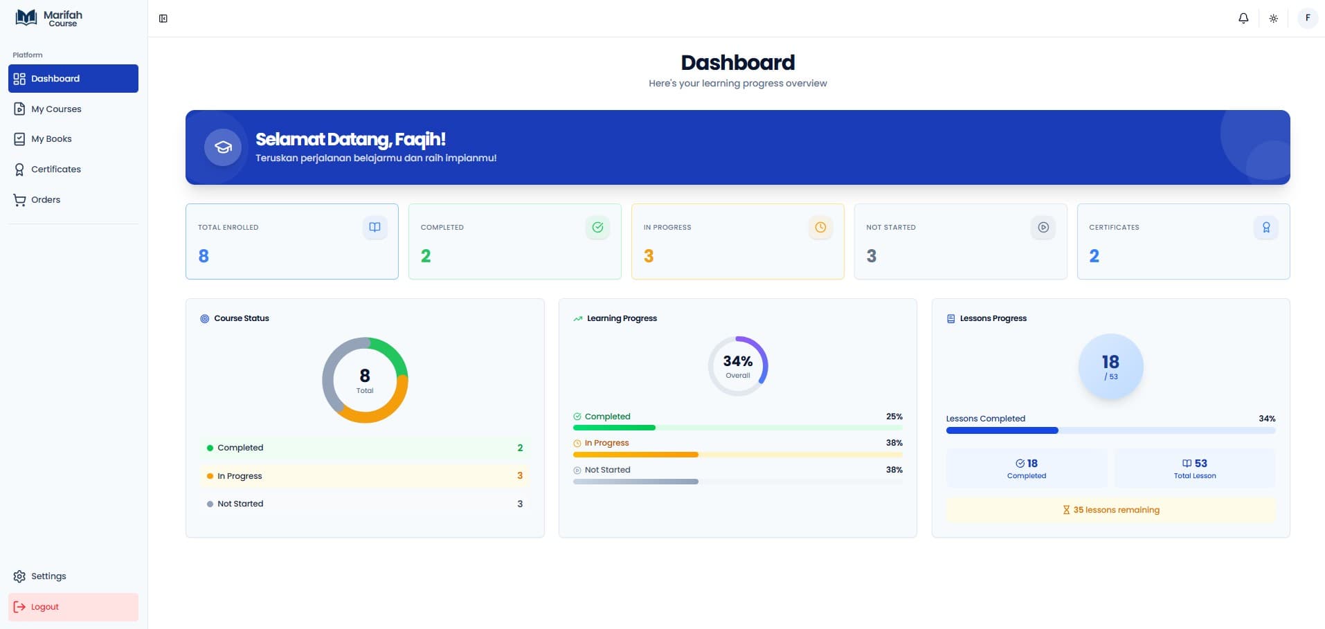
Task: Toggle the sidebar collapse icon
Action: [x=163, y=19]
